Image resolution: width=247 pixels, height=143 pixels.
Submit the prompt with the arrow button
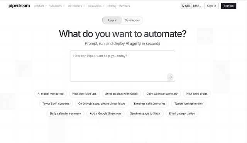click(x=170, y=77)
